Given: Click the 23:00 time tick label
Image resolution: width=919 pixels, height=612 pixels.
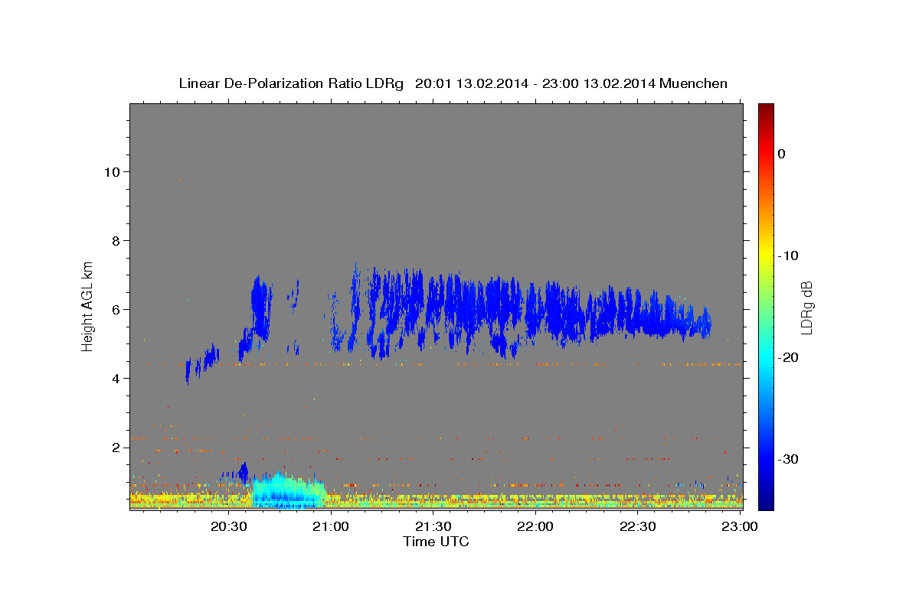Looking at the screenshot, I should (x=739, y=526).
